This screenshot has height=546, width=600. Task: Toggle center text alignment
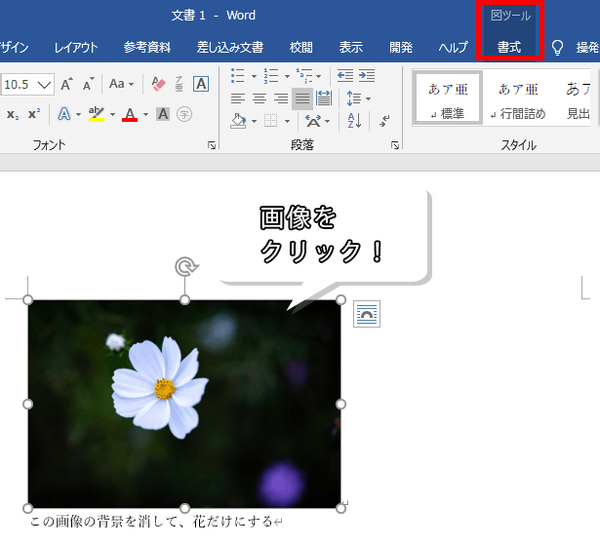coord(260,98)
